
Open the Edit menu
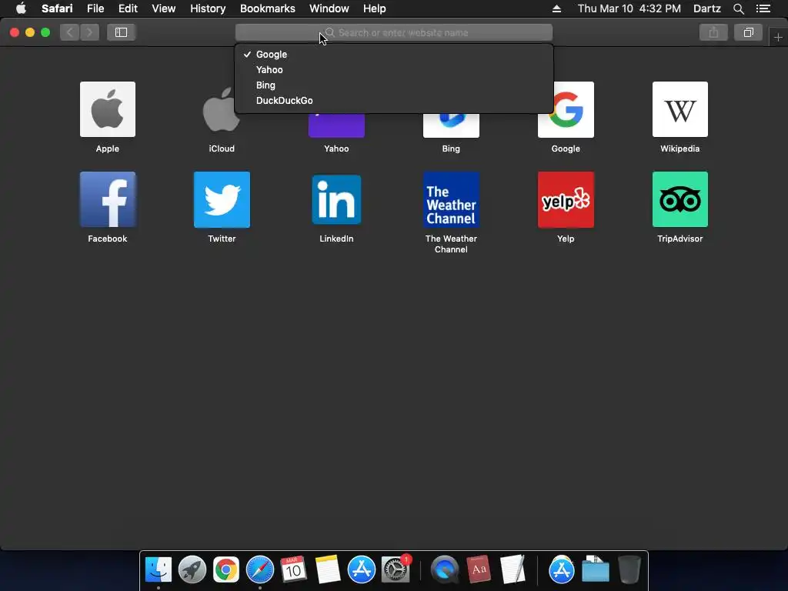coord(128,8)
